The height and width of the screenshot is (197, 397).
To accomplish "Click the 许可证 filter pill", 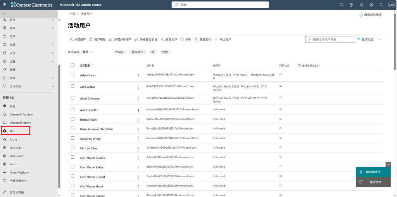I will pos(119,52).
